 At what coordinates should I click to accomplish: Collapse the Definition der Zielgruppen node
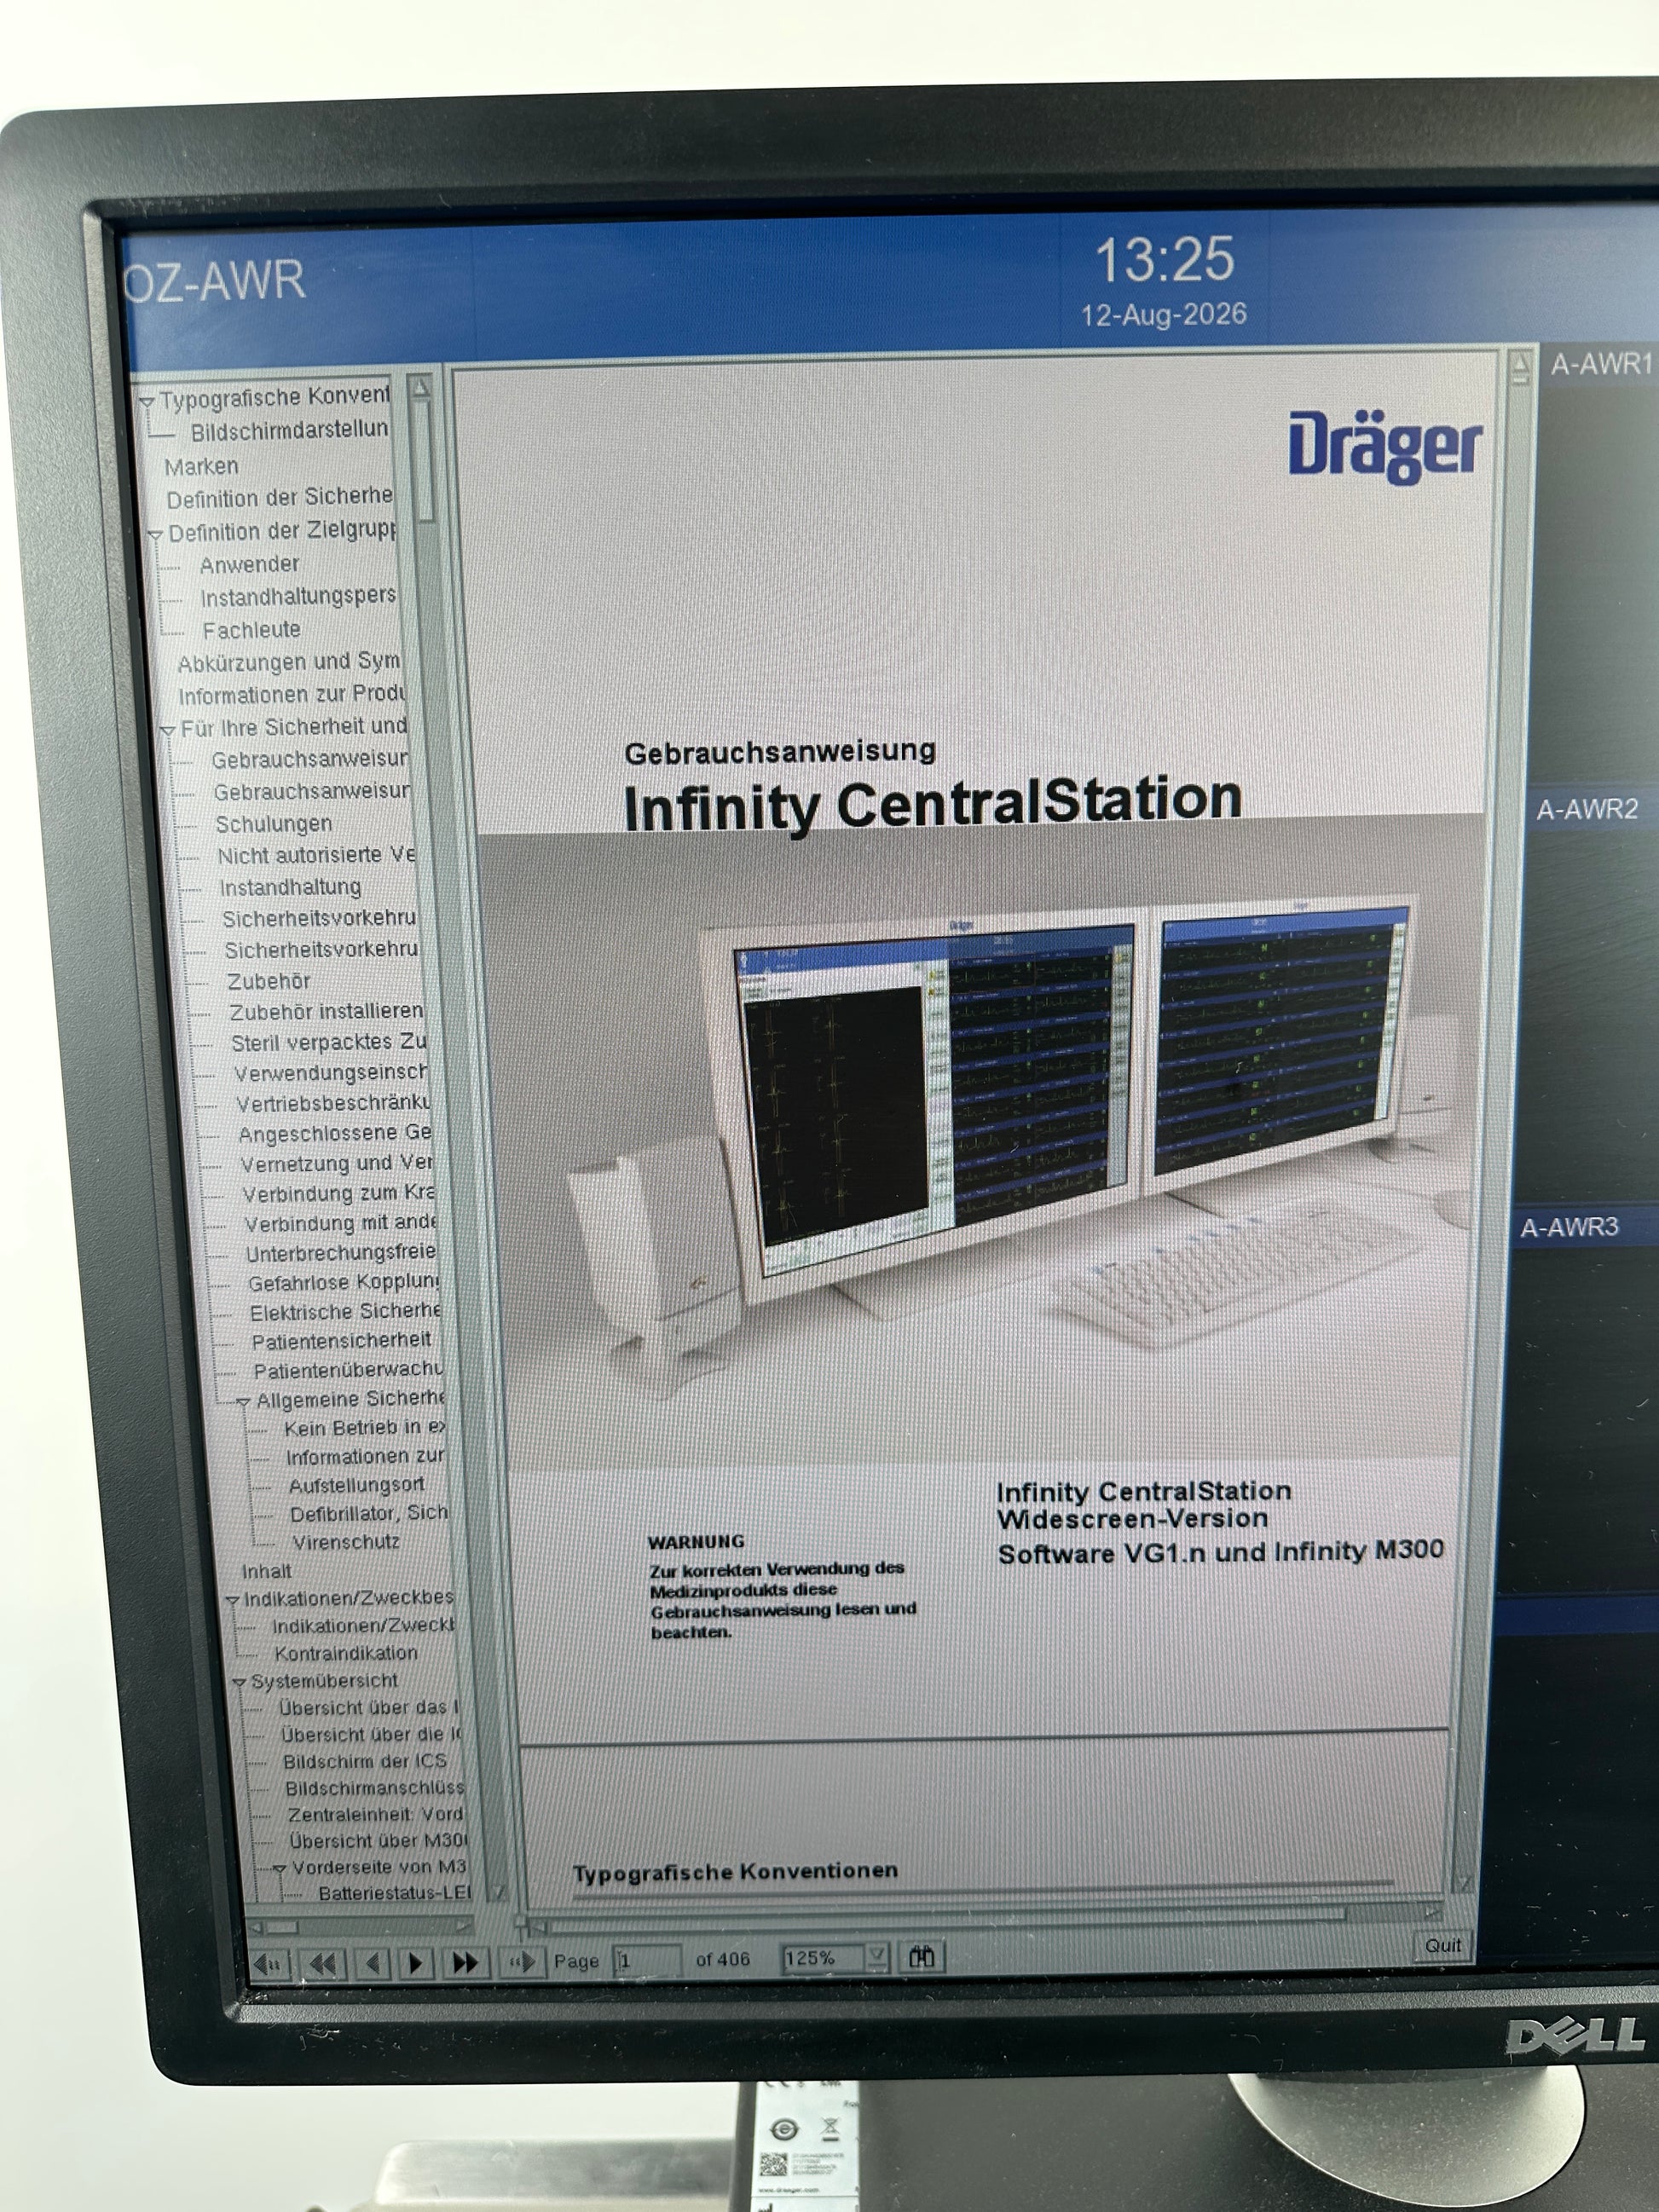pos(156,535)
